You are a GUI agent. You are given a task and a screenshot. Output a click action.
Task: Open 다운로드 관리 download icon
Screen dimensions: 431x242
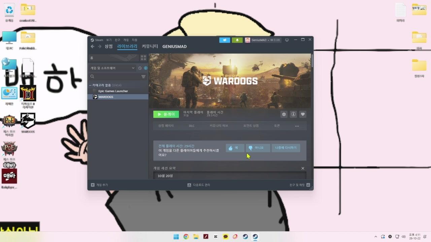click(x=189, y=185)
